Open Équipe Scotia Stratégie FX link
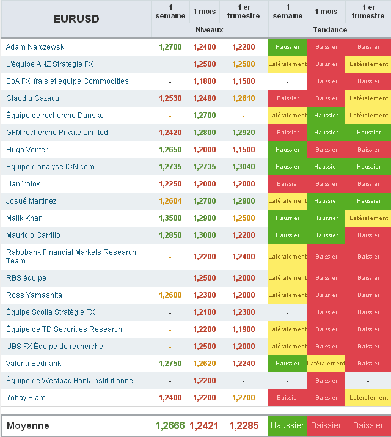Viewport: 391px width, 437px height. (51, 312)
